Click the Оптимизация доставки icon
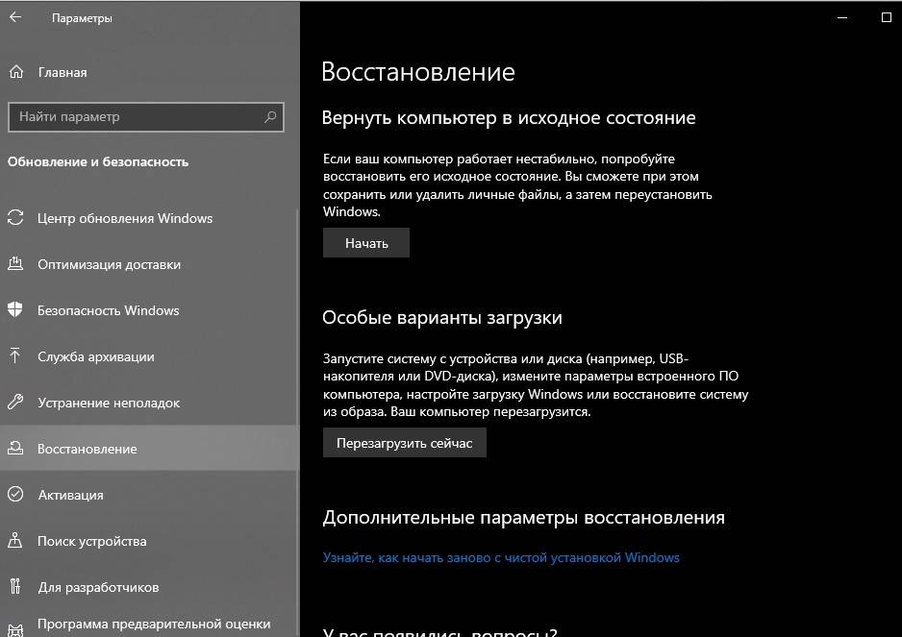Viewport: 902px width, 637px height. tap(15, 264)
